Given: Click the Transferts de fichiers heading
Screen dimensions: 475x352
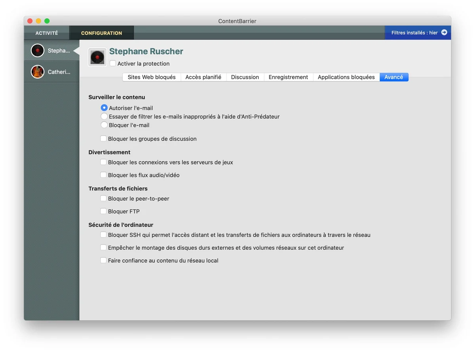Looking at the screenshot, I should [118, 188].
